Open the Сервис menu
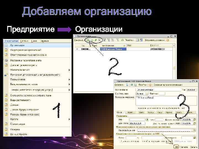This screenshot has height=149, width=199. pyautogui.click(x=24, y=41)
